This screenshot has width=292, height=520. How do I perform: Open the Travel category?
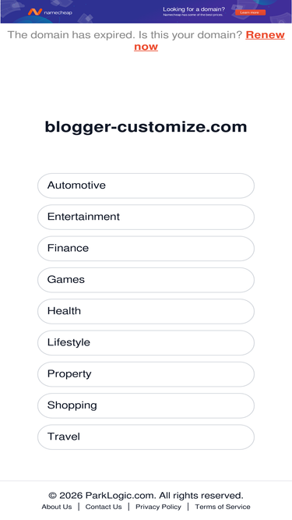coord(146,437)
